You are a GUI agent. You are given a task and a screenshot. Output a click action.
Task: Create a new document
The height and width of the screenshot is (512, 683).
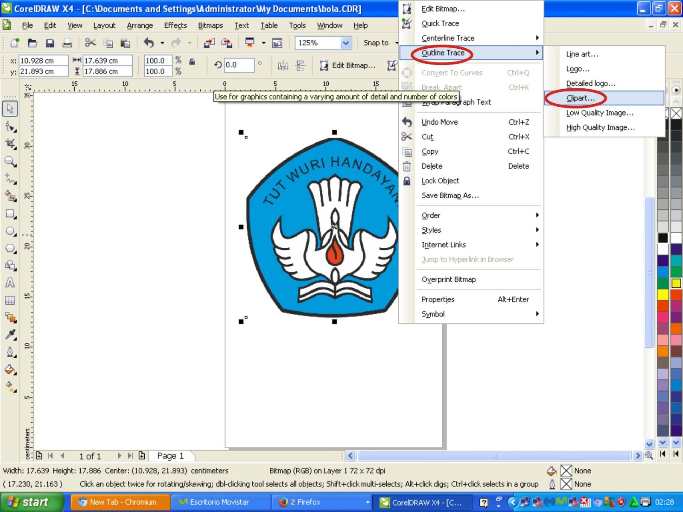15,43
